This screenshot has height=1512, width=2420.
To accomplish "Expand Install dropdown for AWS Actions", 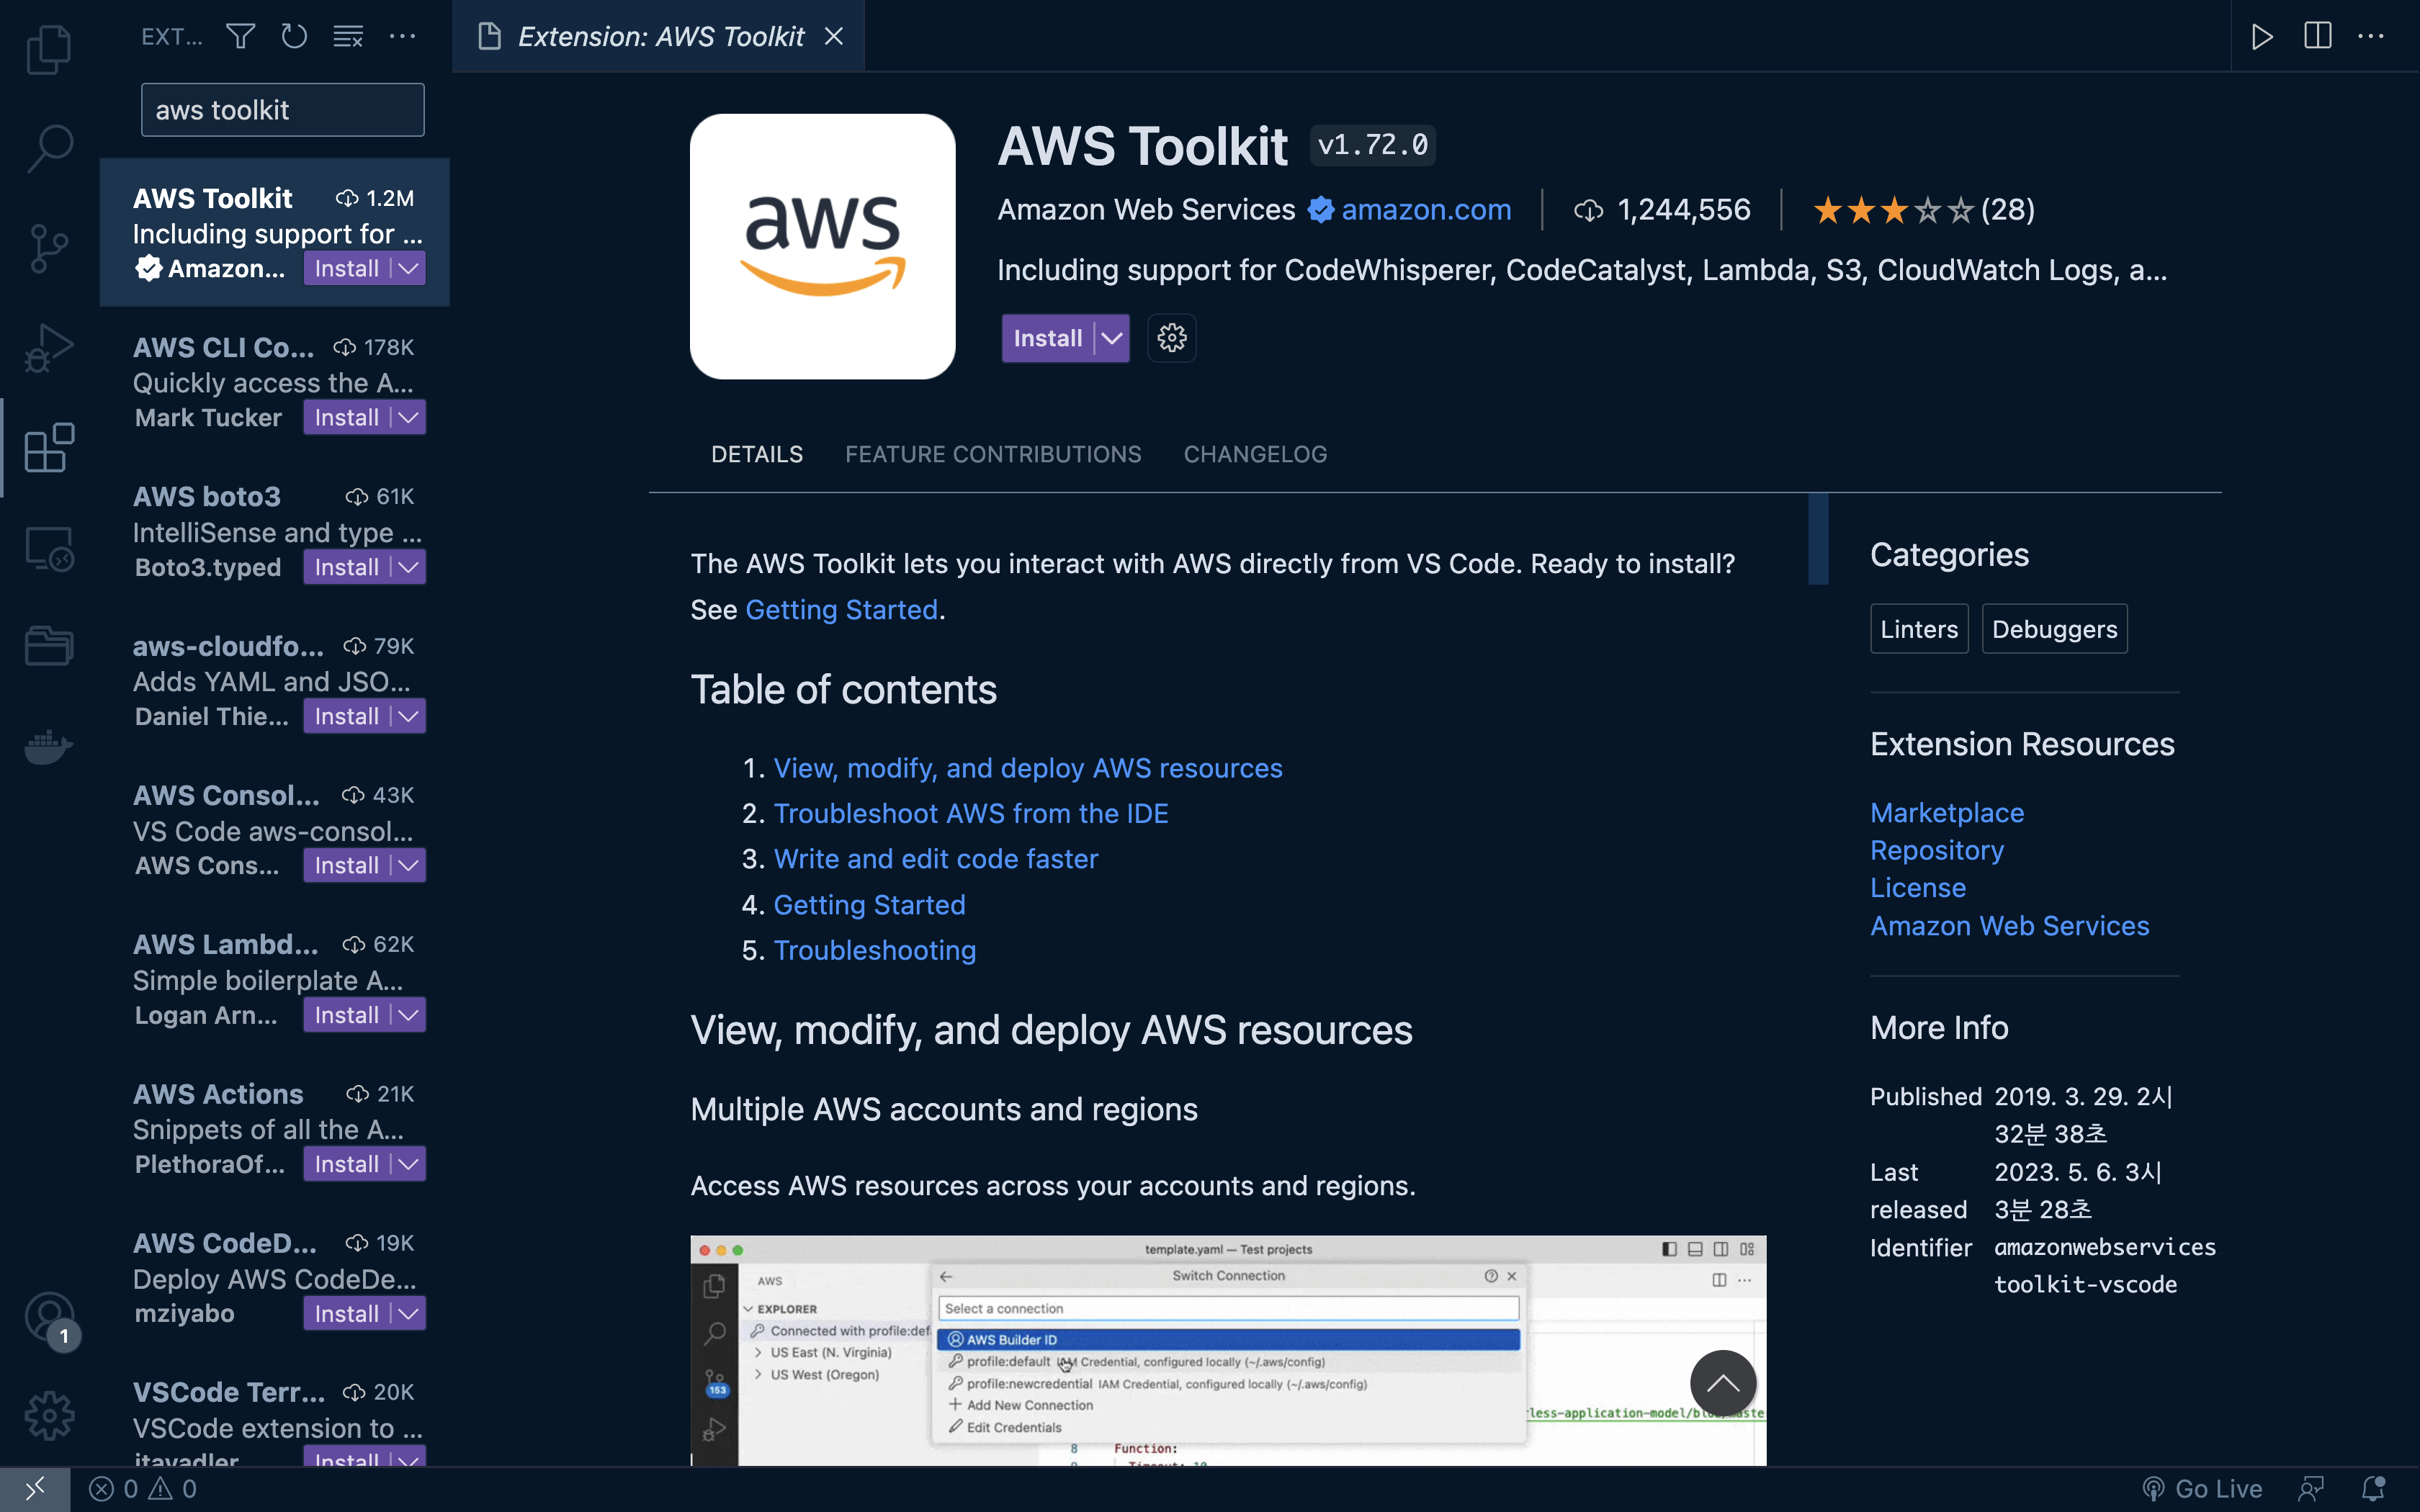I will pyautogui.click(x=408, y=1164).
